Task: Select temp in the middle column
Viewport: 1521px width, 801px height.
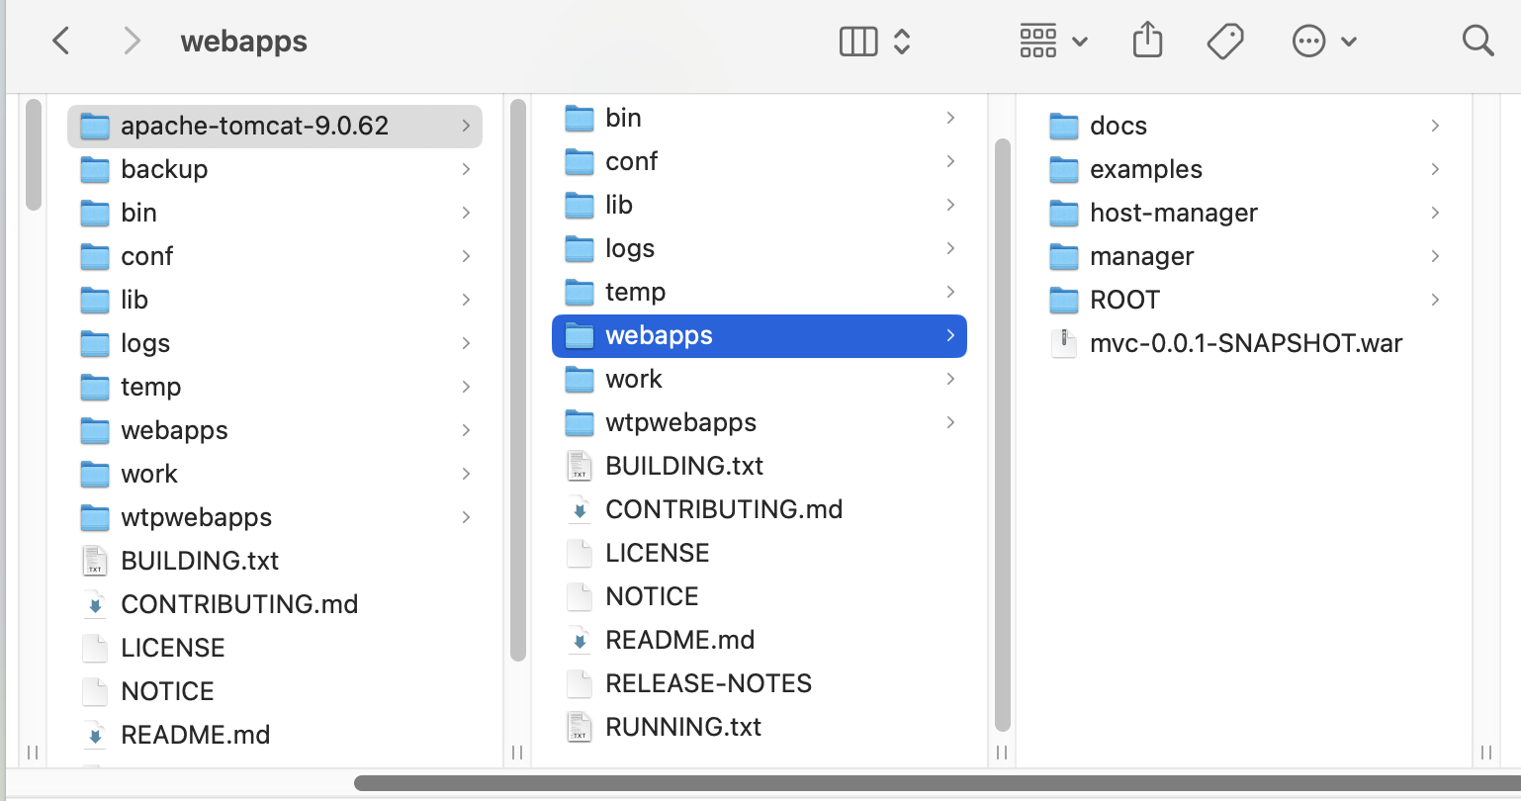Action: [635, 292]
